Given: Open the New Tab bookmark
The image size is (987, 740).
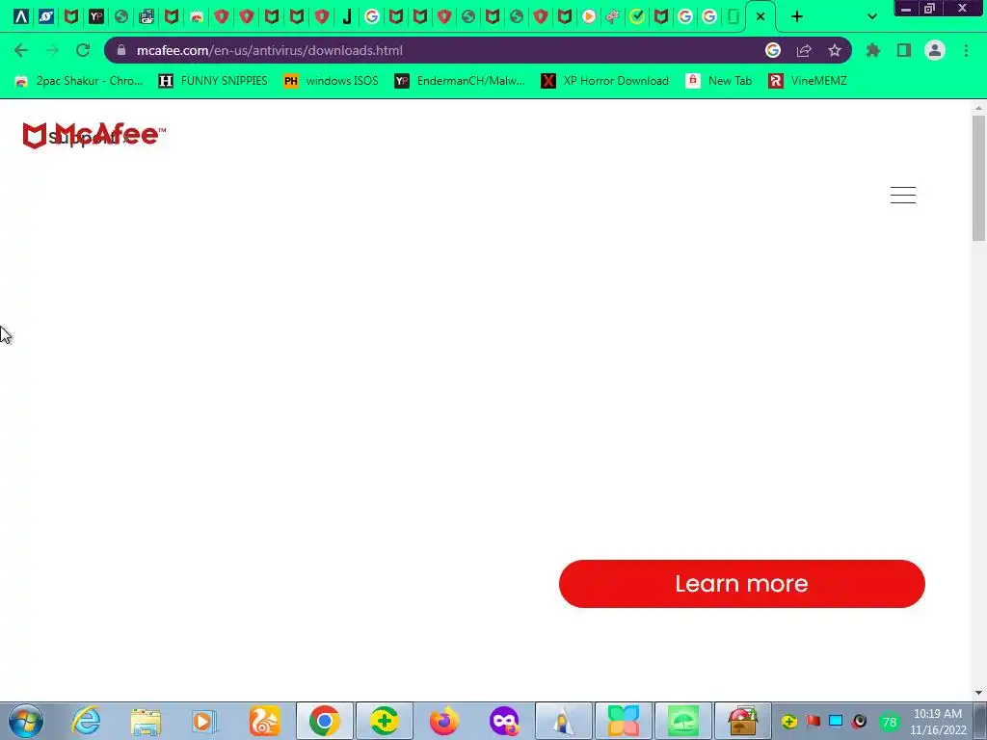Looking at the screenshot, I should [x=719, y=81].
